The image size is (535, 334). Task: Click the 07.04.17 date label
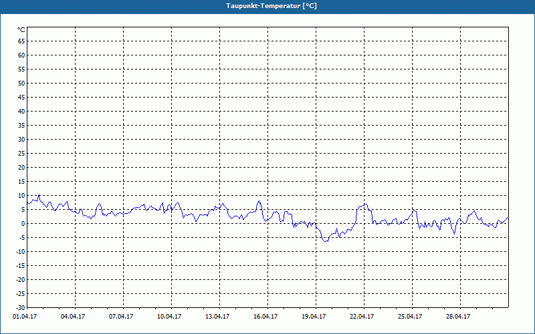(121, 317)
